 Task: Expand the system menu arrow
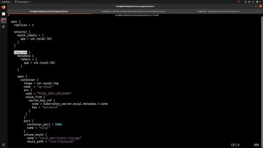click(261, 2)
